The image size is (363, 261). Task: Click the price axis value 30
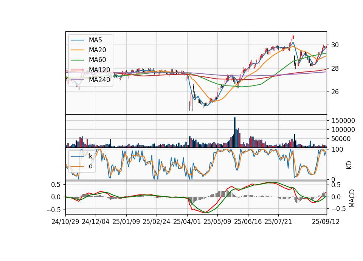tap(335, 45)
